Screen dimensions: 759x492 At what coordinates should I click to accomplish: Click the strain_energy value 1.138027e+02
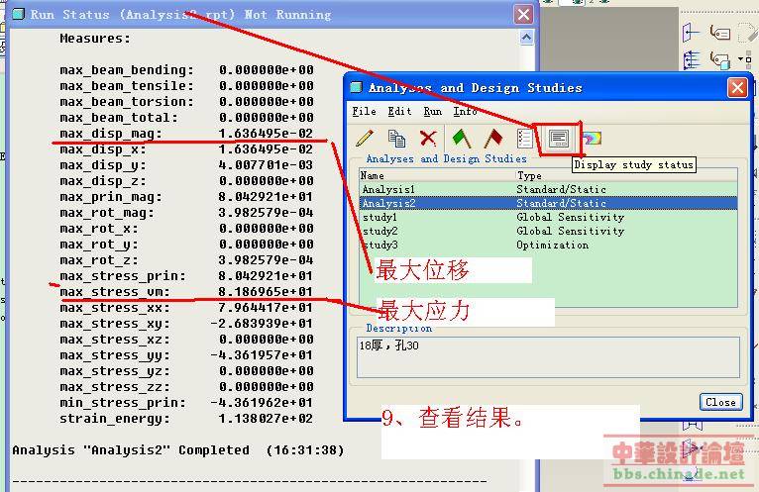[x=266, y=419]
